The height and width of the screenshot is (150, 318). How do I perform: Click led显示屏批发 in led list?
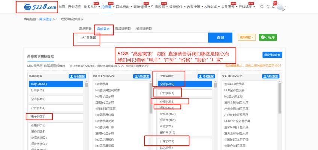pos(104,121)
